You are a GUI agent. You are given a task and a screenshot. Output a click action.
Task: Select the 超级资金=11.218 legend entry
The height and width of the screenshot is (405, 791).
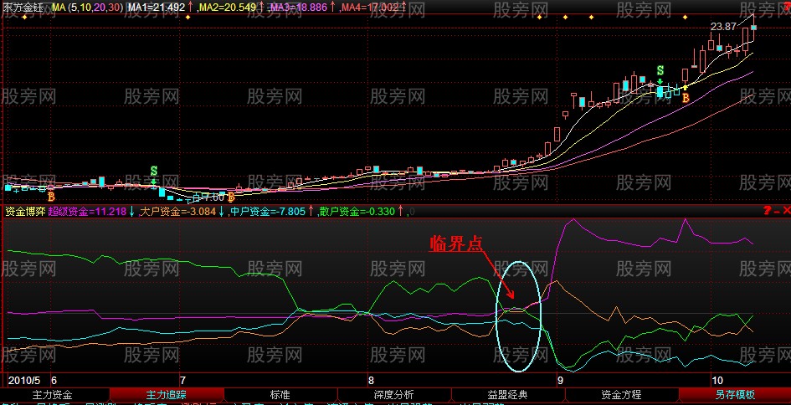pos(87,212)
